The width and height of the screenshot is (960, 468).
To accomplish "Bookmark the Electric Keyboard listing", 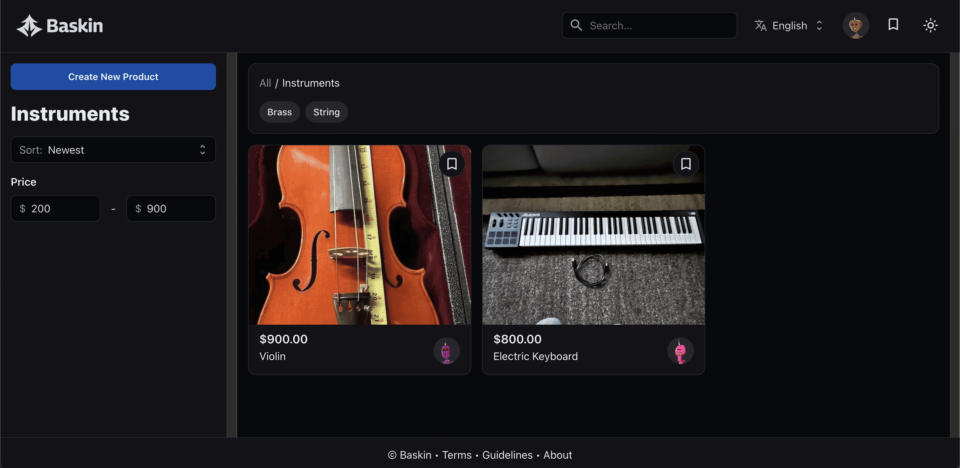I will (x=686, y=164).
